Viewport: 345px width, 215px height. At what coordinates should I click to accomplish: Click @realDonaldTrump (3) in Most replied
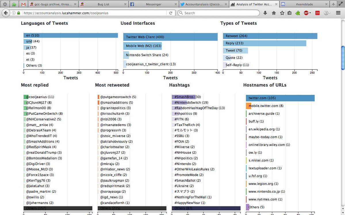tap(44, 153)
